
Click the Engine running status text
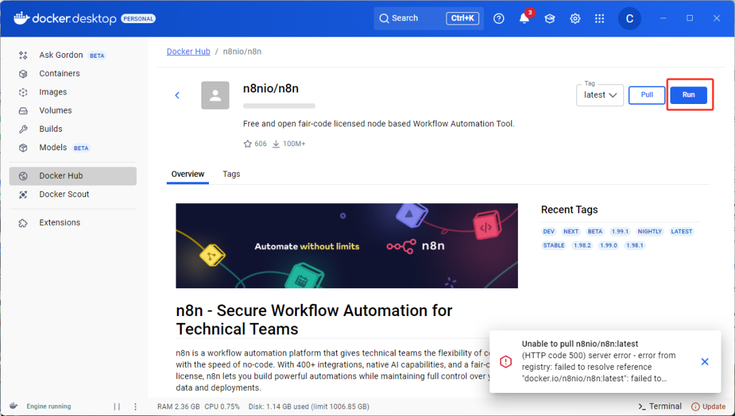[49, 406]
